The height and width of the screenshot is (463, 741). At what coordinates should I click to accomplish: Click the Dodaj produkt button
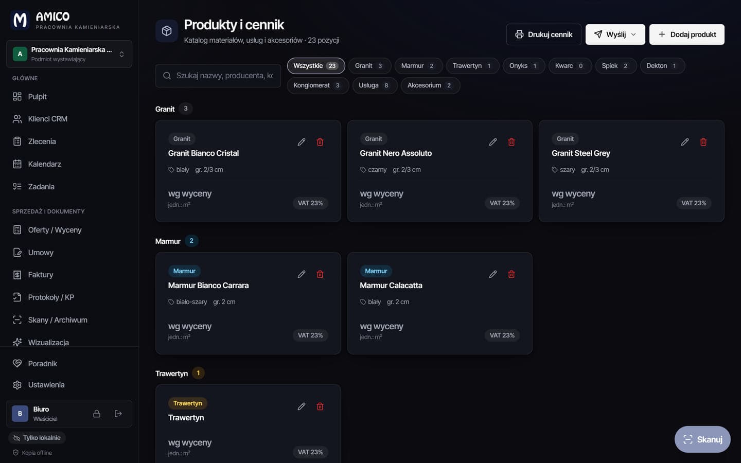[687, 34]
